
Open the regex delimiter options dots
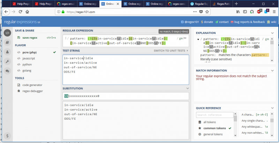pos(66,38)
